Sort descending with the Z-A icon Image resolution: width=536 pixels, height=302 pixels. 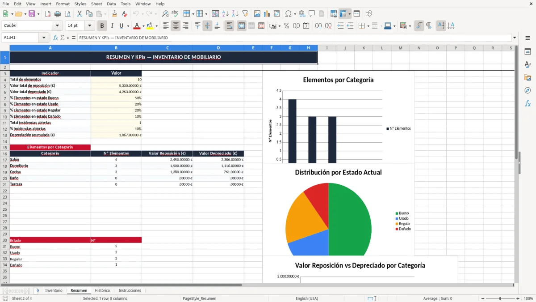(235, 14)
